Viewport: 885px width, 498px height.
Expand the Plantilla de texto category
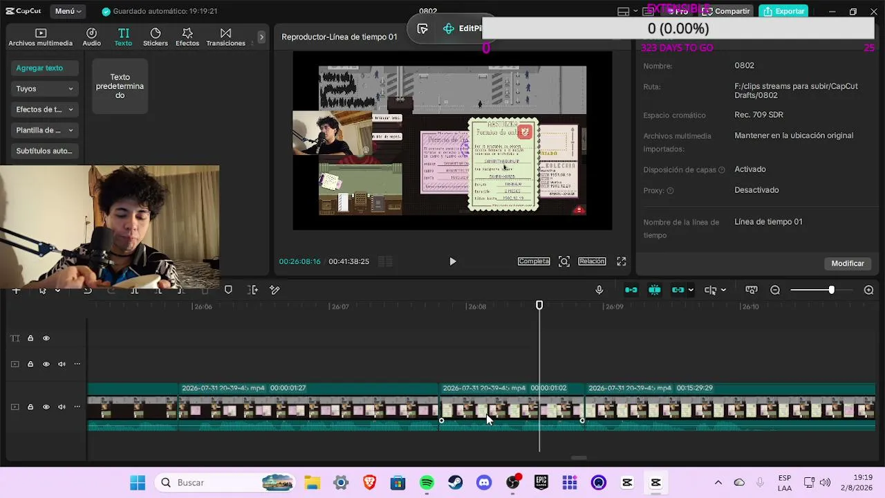pyautogui.click(x=45, y=130)
